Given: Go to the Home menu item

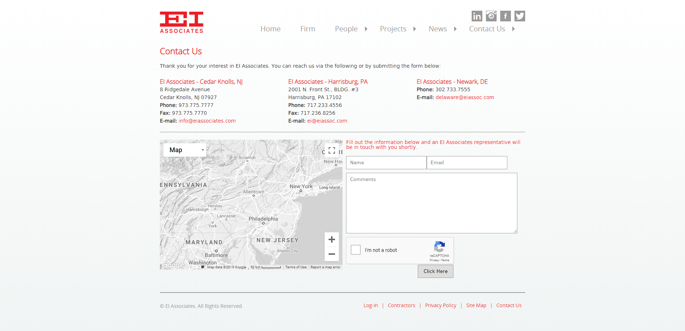Looking at the screenshot, I should [270, 29].
